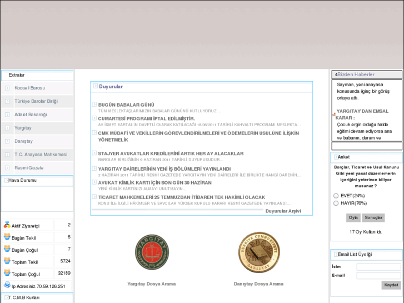Click the Kaydet button

(391, 285)
